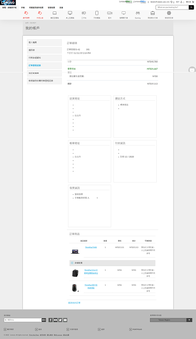The height and width of the screenshot is (339, 196).
Task: Click the 聯絡 Lenovo footer link
Action: point(58,335)
